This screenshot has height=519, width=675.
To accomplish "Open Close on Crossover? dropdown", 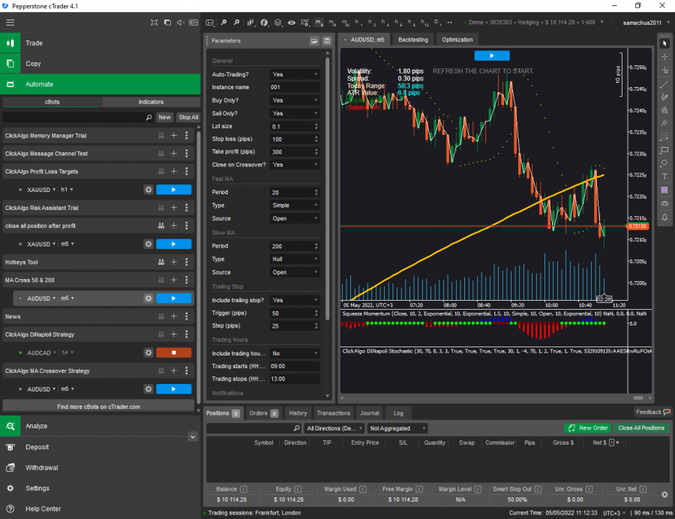I will click(295, 165).
